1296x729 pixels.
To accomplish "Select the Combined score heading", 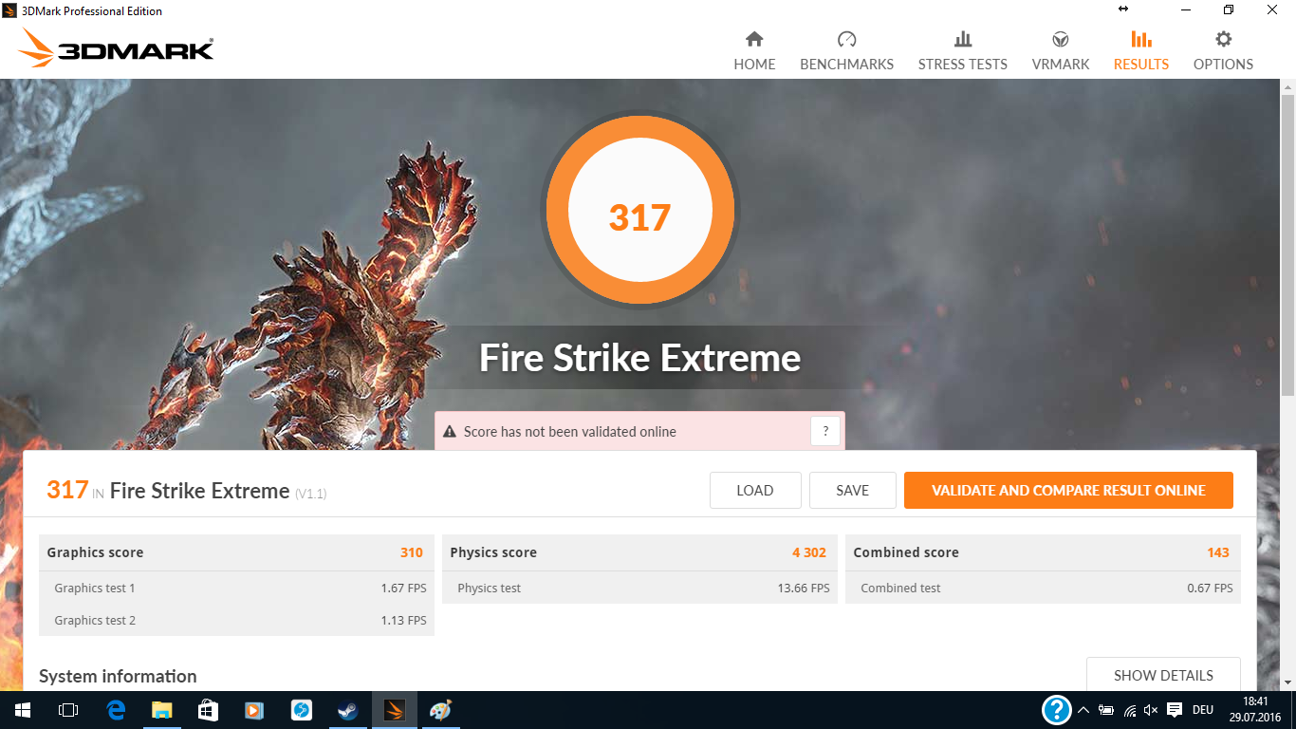I will [x=906, y=552].
